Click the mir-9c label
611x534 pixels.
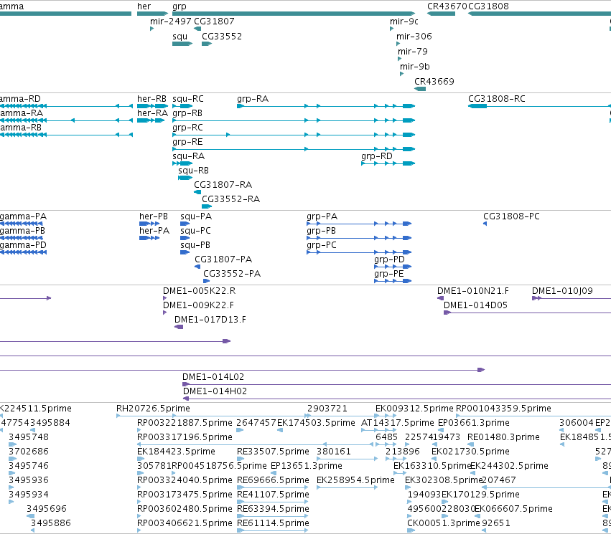tap(404, 22)
